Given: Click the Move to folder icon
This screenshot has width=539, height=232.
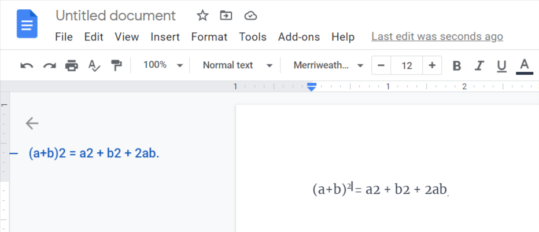Looking at the screenshot, I should tap(226, 16).
